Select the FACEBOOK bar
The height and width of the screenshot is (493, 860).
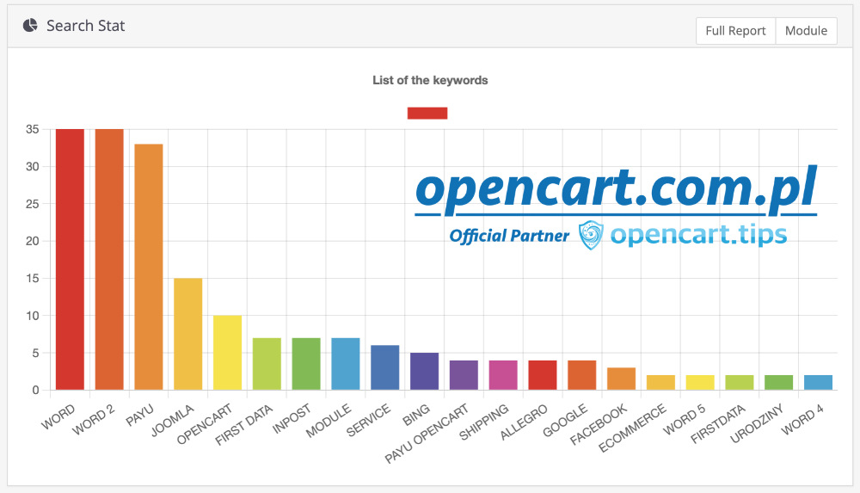point(622,379)
